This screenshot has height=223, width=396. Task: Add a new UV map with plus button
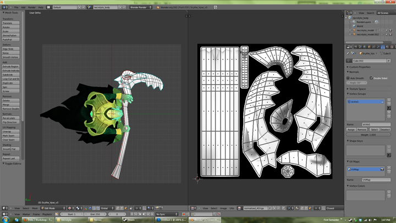click(389, 168)
